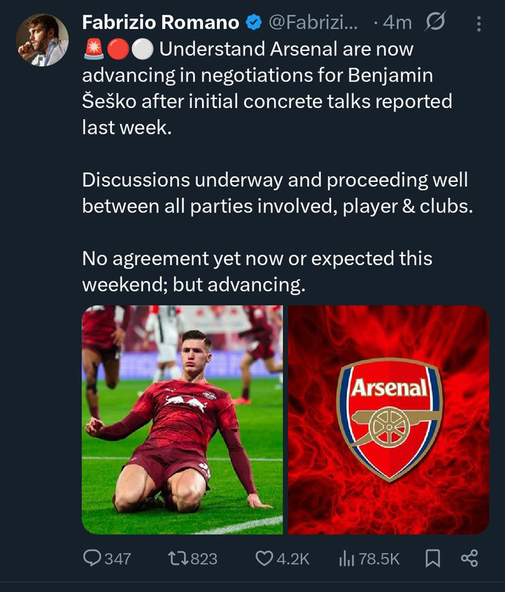
Task: View the Arsenal crest image
Action: (x=389, y=420)
